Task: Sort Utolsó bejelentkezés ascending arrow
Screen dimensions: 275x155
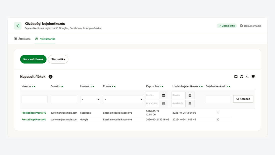Action: tap(202, 86)
